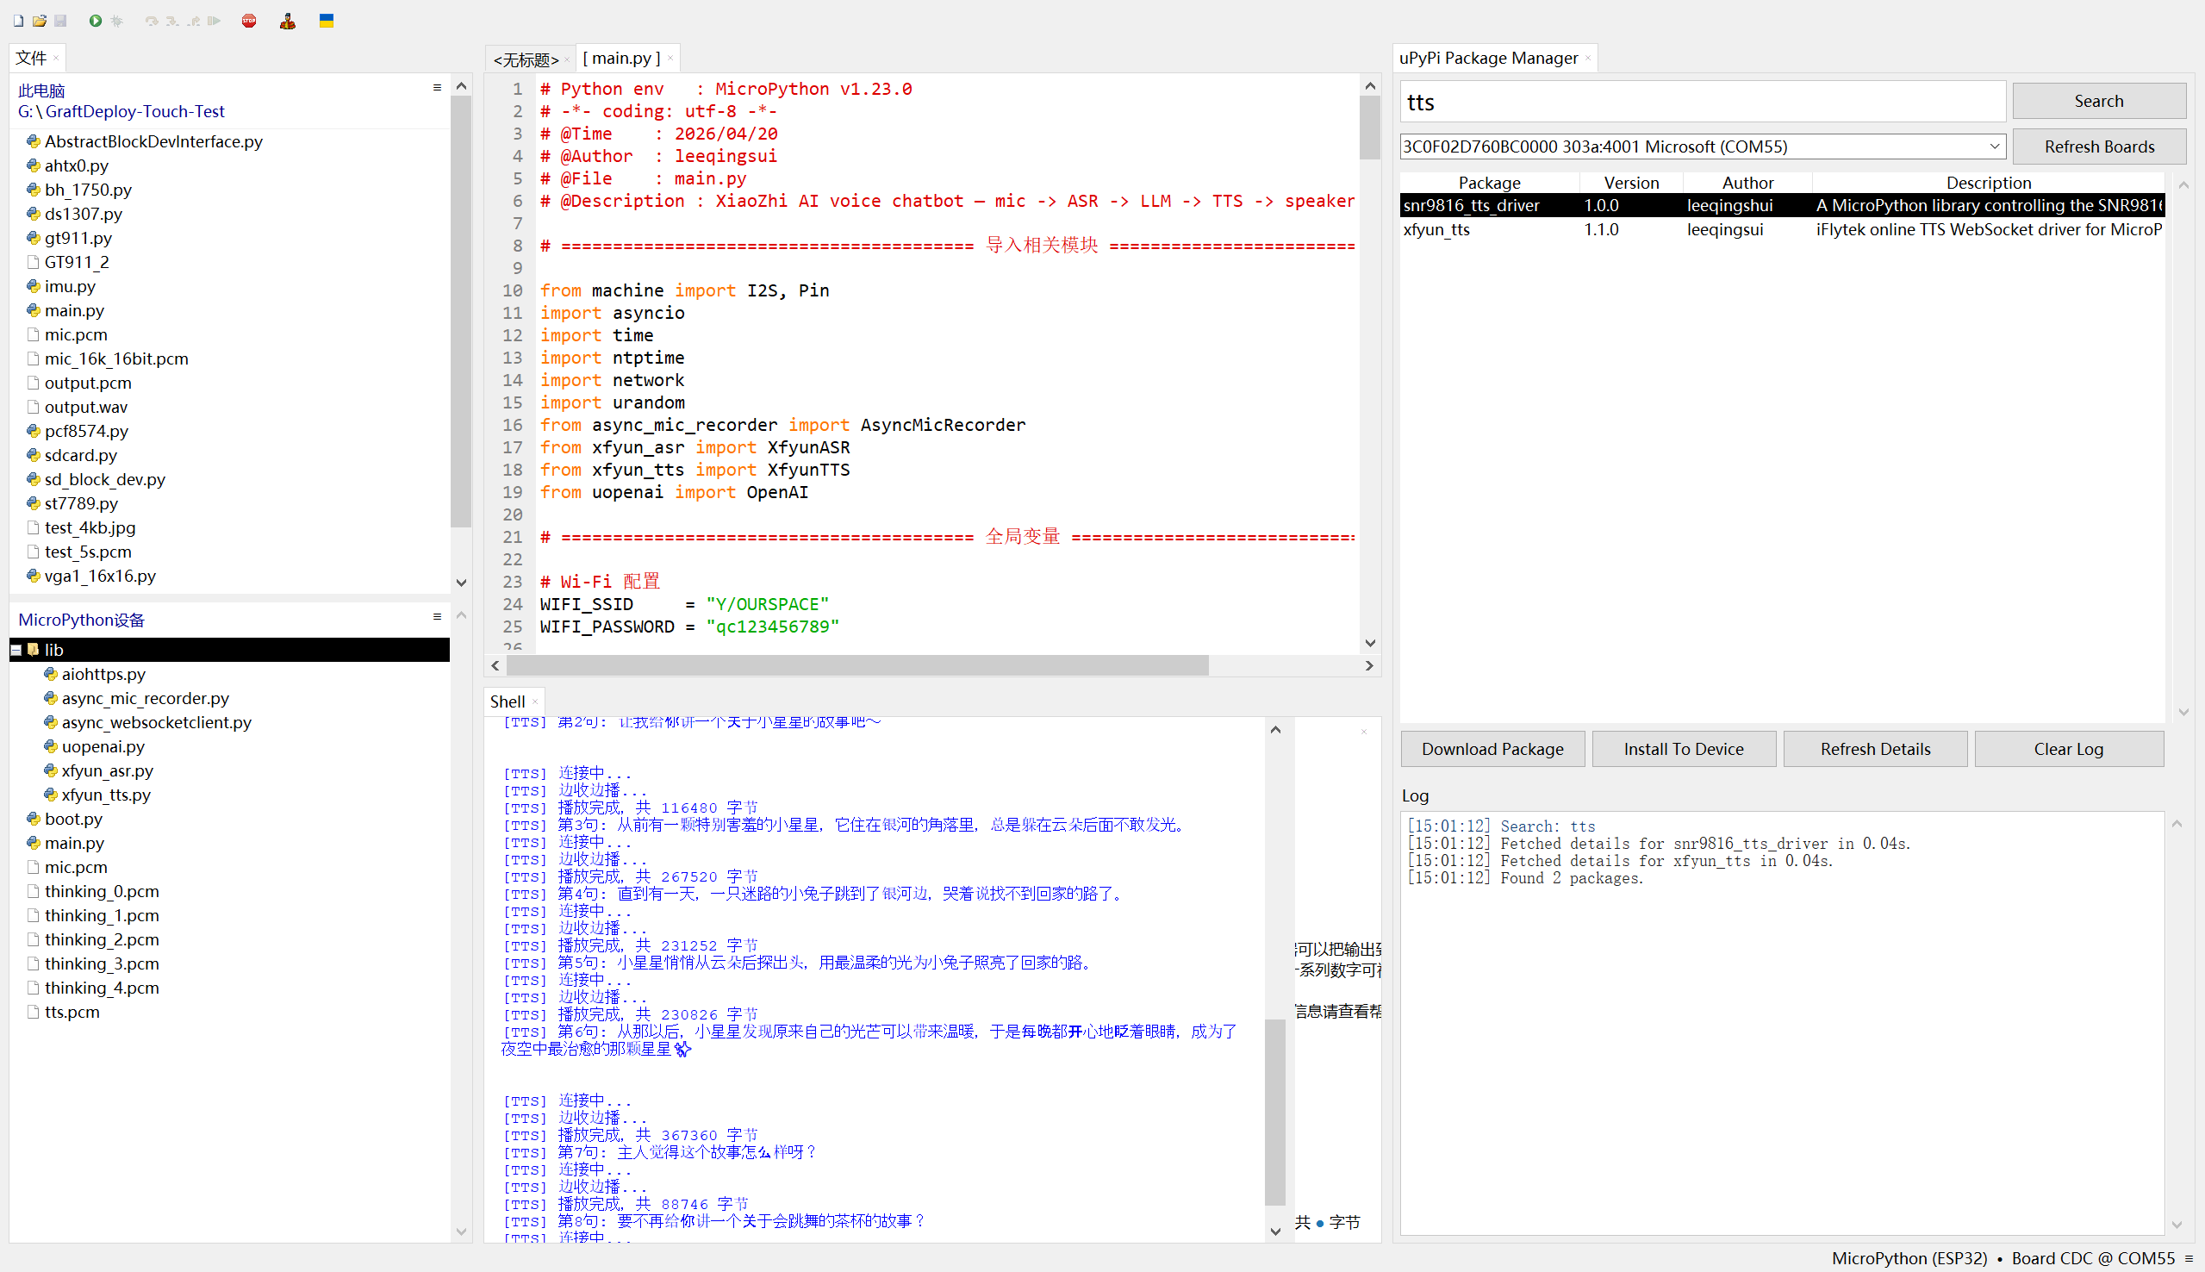Open xfyun_tts.py in device lib folder
This screenshot has width=2205, height=1272.
pyautogui.click(x=106, y=795)
